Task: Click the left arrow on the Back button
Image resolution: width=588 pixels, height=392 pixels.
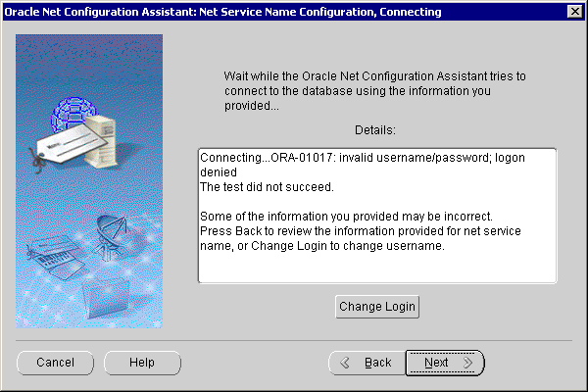Action: click(345, 363)
